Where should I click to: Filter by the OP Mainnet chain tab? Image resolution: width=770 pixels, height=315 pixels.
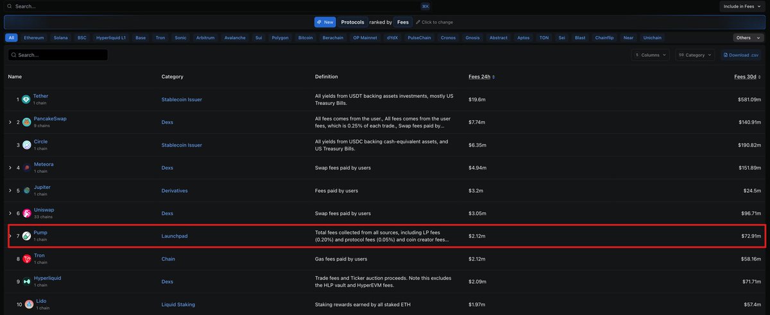365,38
